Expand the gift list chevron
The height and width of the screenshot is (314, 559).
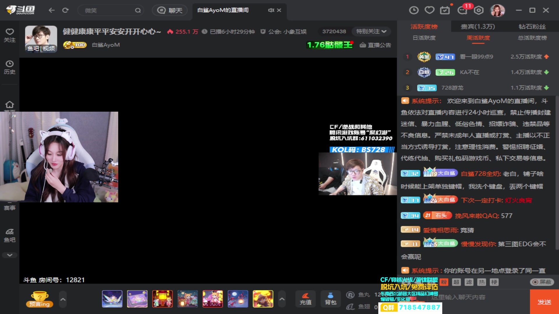282,299
